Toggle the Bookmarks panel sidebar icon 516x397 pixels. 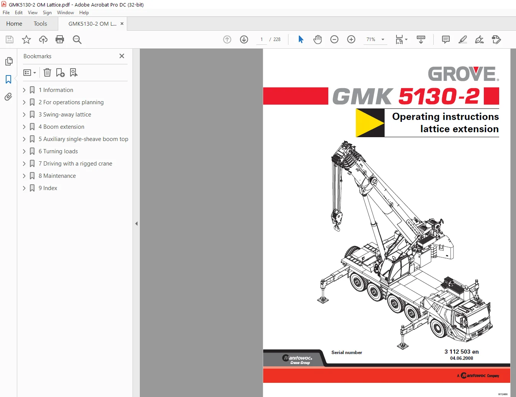tap(8, 79)
